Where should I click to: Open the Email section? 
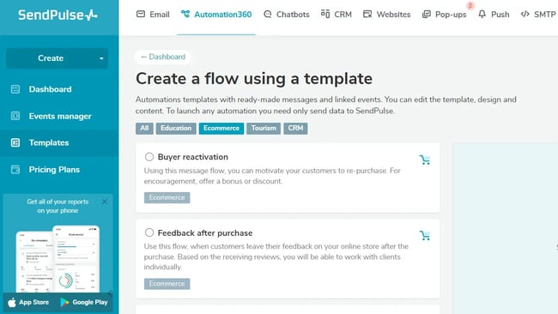153,15
